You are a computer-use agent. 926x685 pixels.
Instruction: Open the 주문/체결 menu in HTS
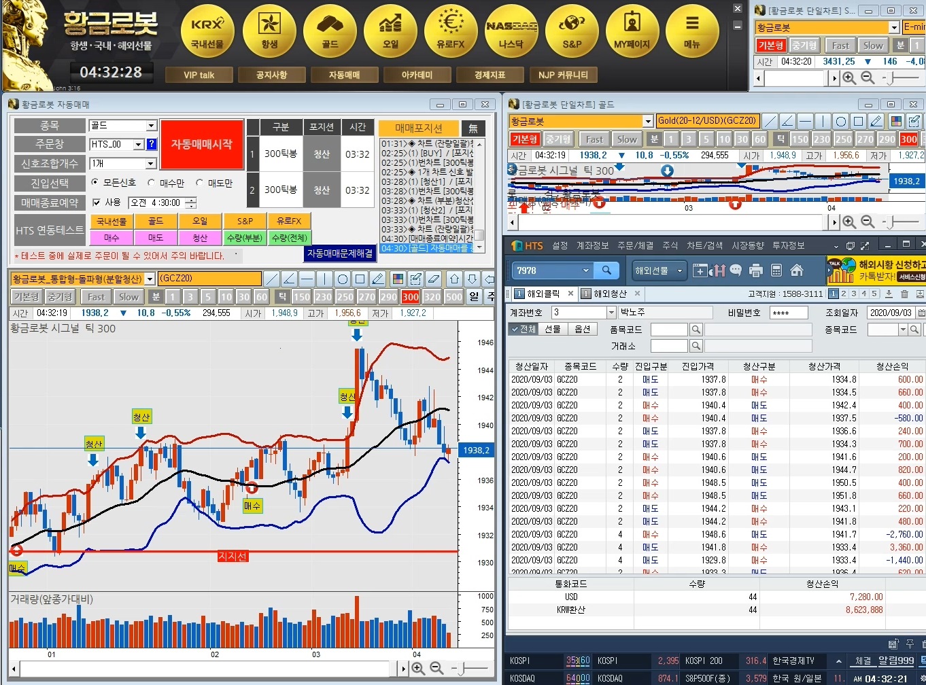pos(635,245)
